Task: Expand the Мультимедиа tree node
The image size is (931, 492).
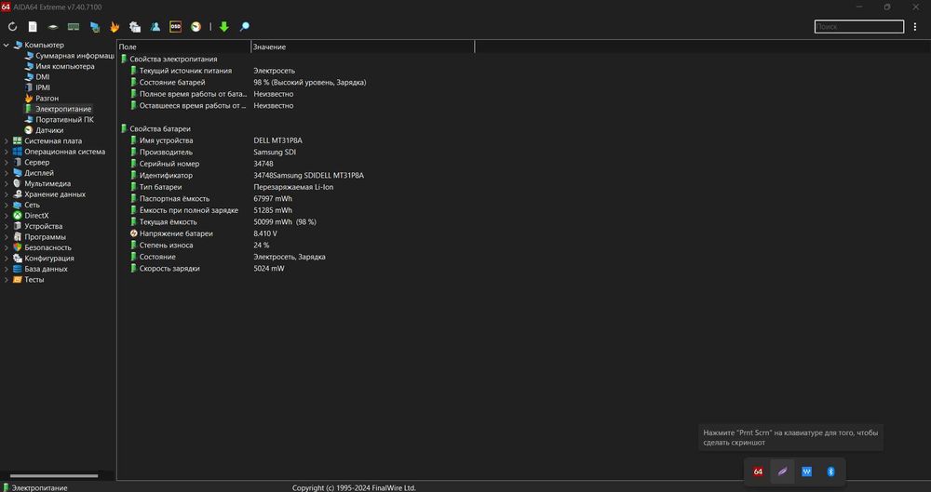Action: (x=7, y=184)
